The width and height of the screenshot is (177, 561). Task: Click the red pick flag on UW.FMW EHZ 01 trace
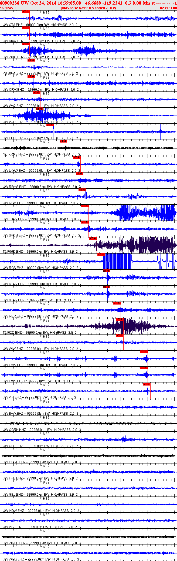click(x=144, y=368)
